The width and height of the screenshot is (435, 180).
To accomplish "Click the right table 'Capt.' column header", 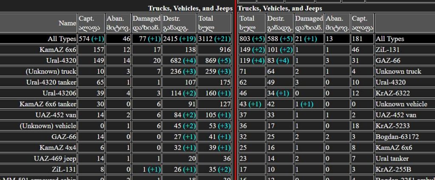I will [362, 23].
